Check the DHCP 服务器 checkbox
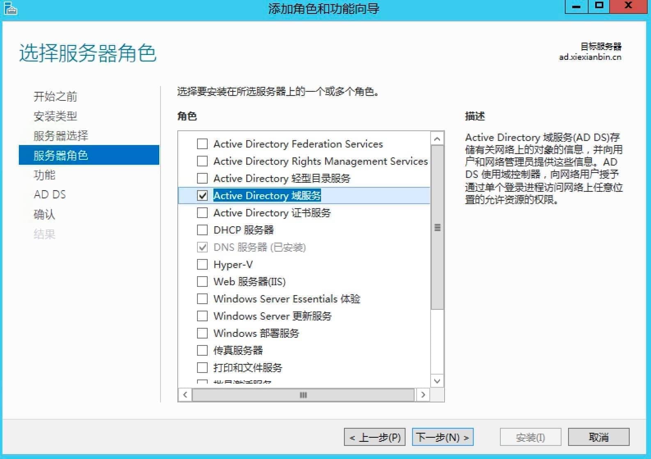 point(202,230)
